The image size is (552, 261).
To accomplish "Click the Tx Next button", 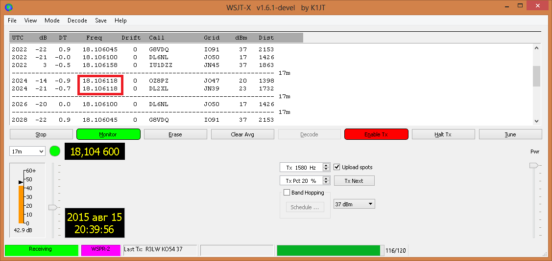I will coord(354,181).
